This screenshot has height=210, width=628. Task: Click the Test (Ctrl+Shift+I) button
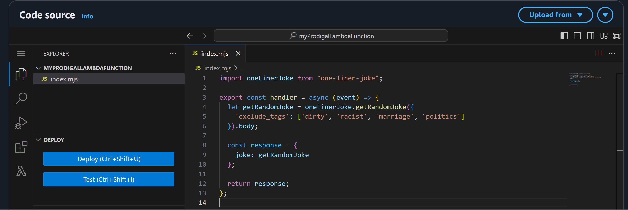(109, 179)
